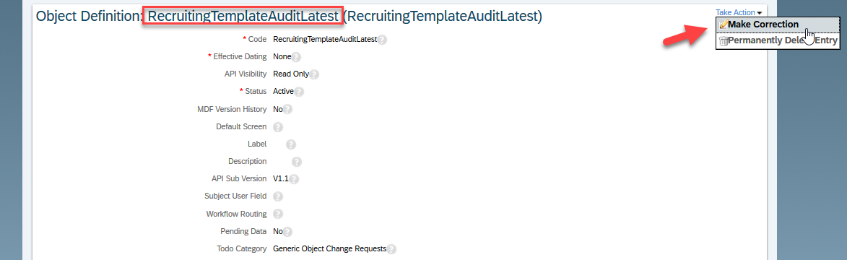Click the Code value RecruitingTemplateAuditLatest
The height and width of the screenshot is (260, 847).
(x=325, y=40)
